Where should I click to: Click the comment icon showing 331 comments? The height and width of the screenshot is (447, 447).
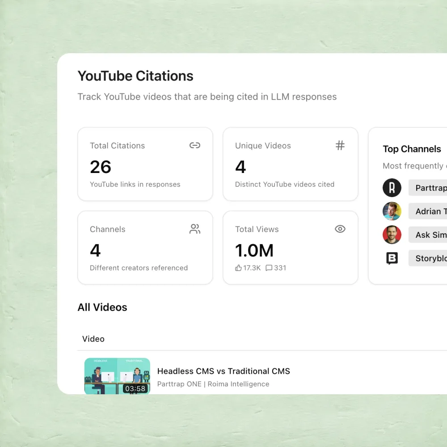(269, 268)
